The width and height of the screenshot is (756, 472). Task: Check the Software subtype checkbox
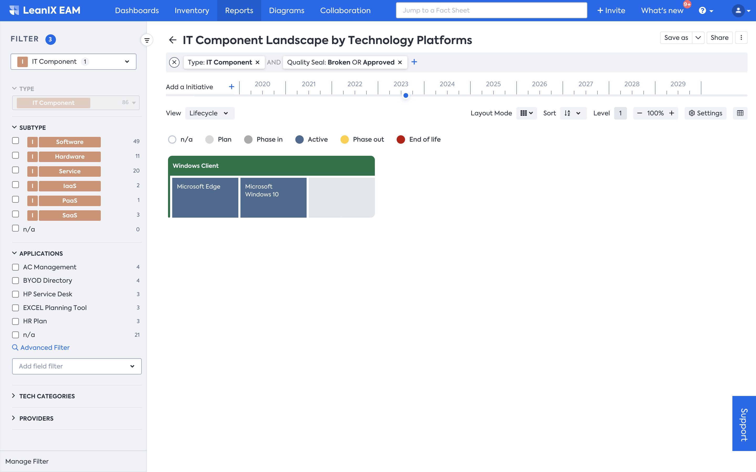[x=16, y=141]
